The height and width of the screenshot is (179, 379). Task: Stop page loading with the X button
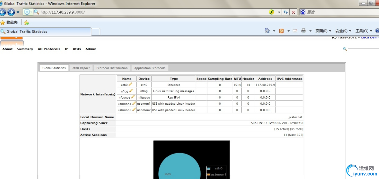(293, 12)
